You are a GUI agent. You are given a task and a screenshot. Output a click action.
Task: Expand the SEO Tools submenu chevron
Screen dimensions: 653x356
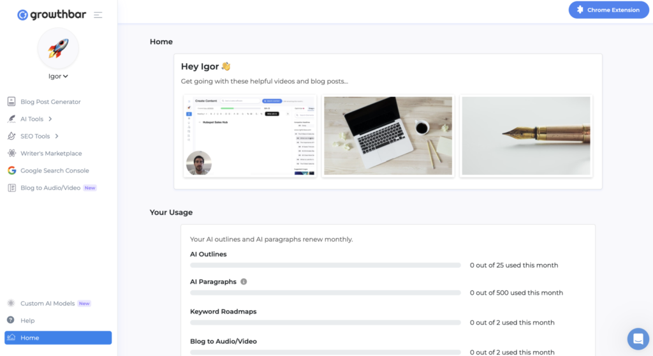pyautogui.click(x=57, y=136)
